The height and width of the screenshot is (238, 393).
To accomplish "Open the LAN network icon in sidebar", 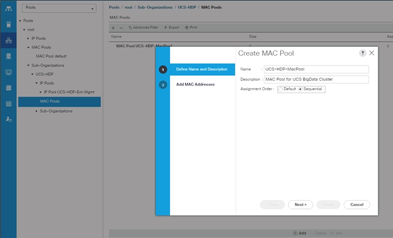I will pyautogui.click(x=8, y=40).
